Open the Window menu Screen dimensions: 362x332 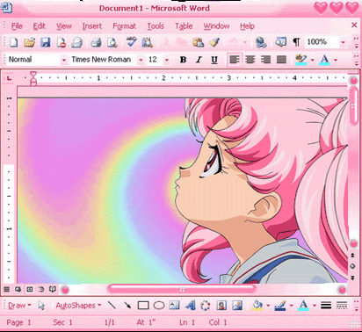pos(216,26)
